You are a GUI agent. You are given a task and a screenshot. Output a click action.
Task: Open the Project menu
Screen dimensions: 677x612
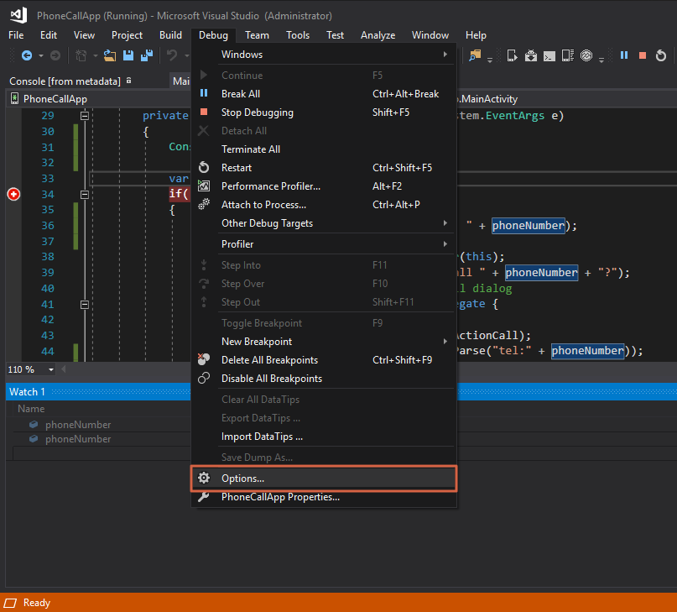(127, 35)
